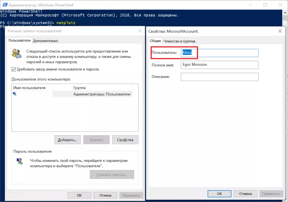Click the users icon beside the description text
The width and height of the screenshot is (288, 202).
pos(17,53)
